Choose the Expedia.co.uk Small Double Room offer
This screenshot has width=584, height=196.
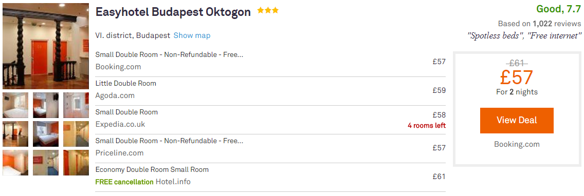pos(270,120)
